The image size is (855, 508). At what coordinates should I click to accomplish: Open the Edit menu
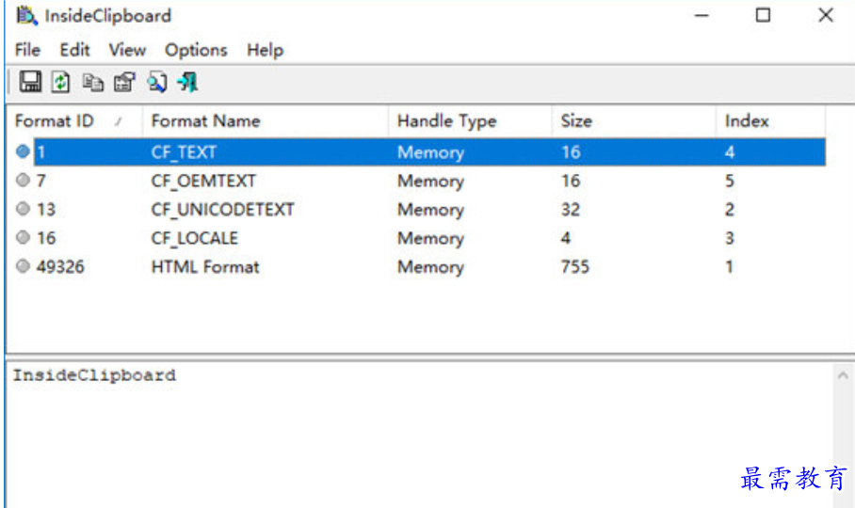pyautogui.click(x=74, y=50)
